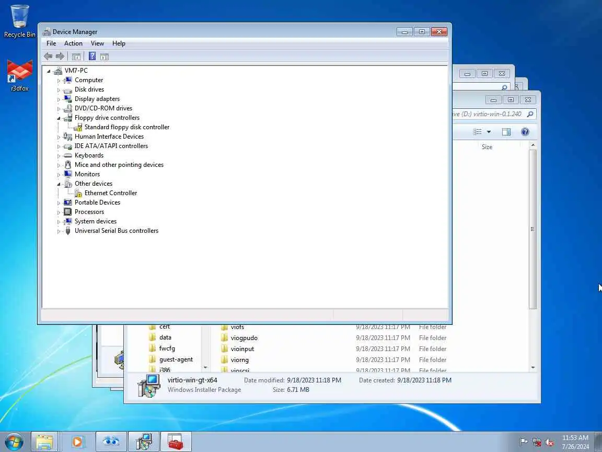Click the Back arrow in Device Manager toolbar
Viewport: 602px width, 452px height.
point(48,56)
